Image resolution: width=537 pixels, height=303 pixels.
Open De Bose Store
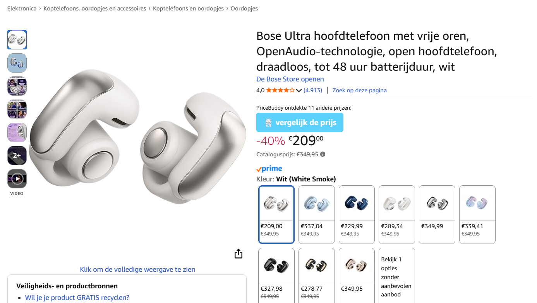tap(290, 79)
